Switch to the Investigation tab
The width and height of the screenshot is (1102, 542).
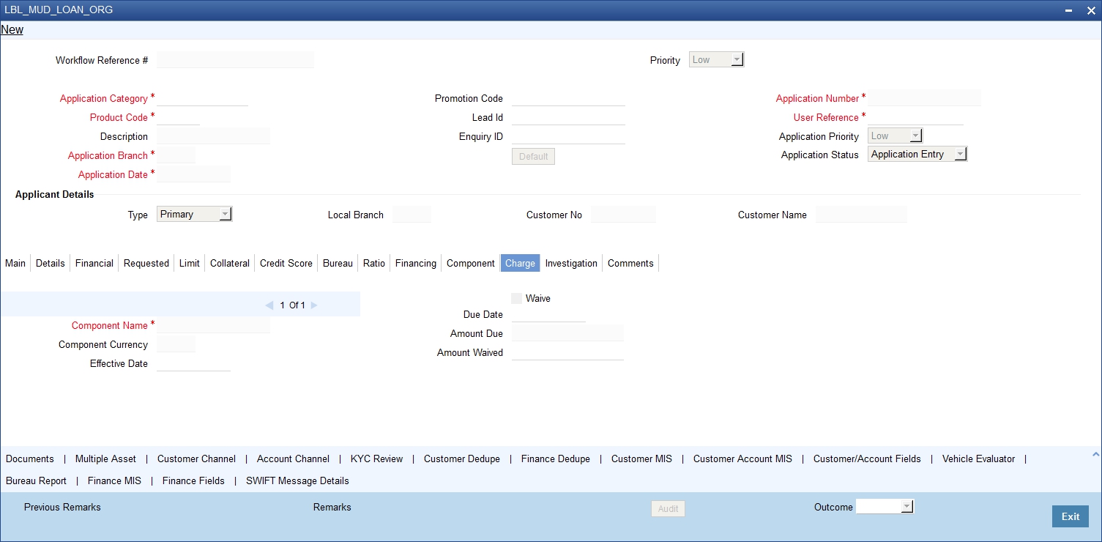571,263
